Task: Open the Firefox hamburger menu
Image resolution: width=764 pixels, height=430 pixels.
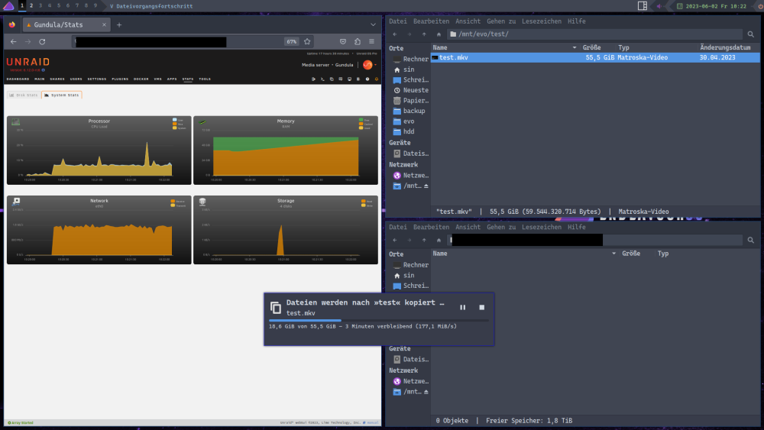Action: pos(372,41)
